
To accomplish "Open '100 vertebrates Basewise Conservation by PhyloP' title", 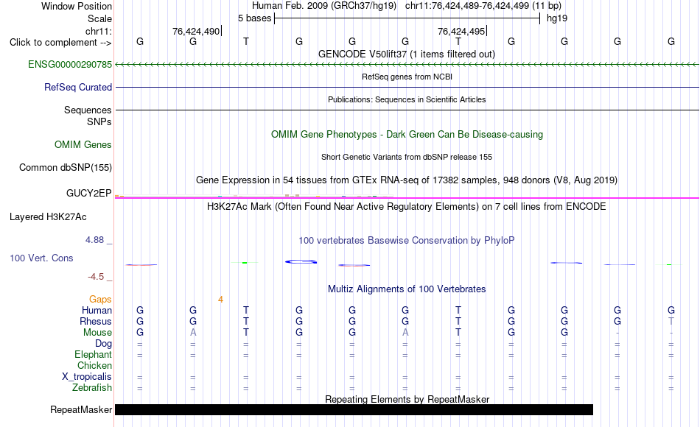I will coord(406,241).
